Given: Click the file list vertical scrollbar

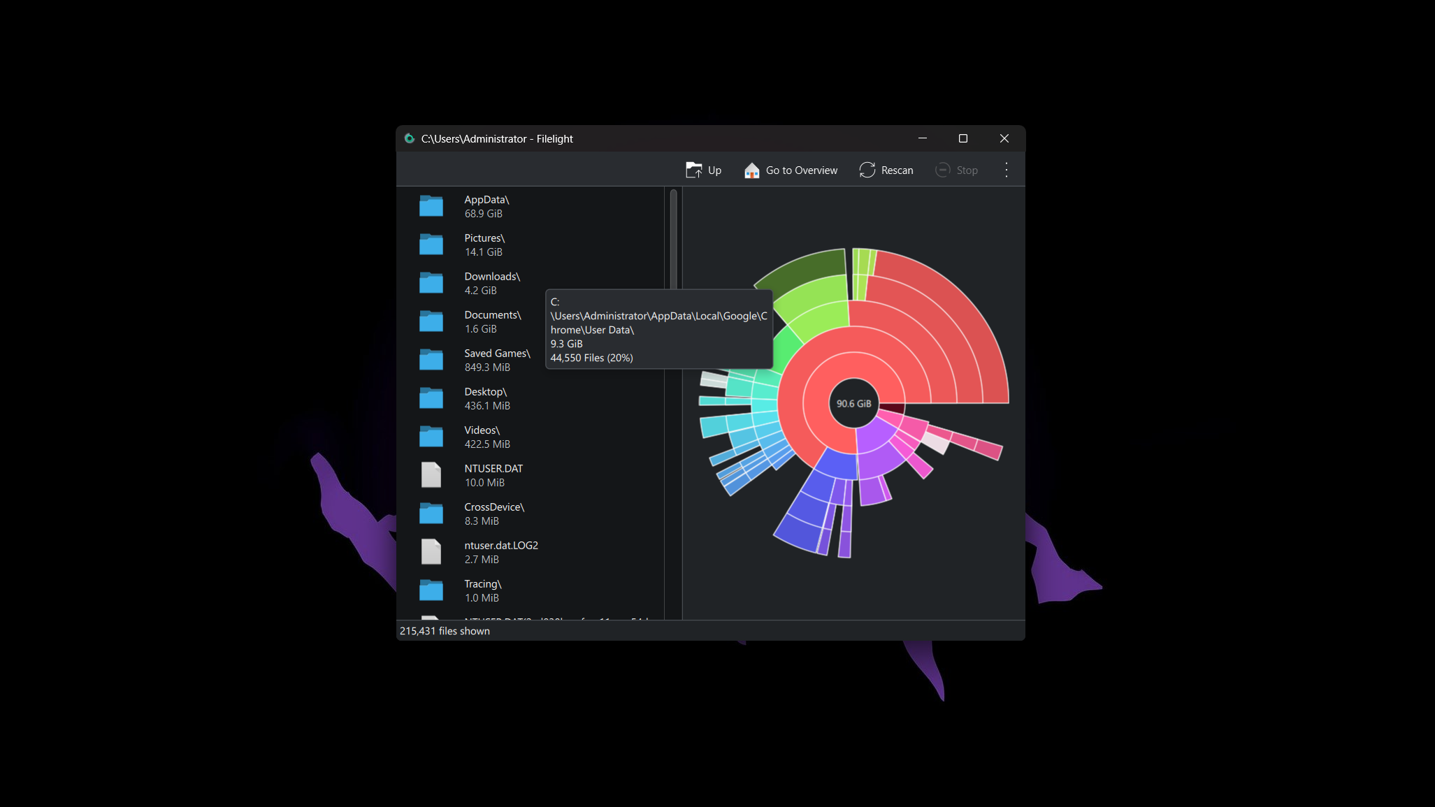Looking at the screenshot, I should [673, 239].
